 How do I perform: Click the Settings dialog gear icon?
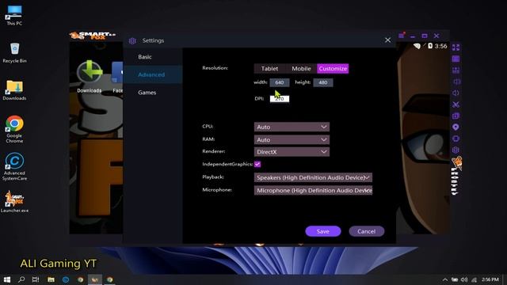(x=132, y=40)
